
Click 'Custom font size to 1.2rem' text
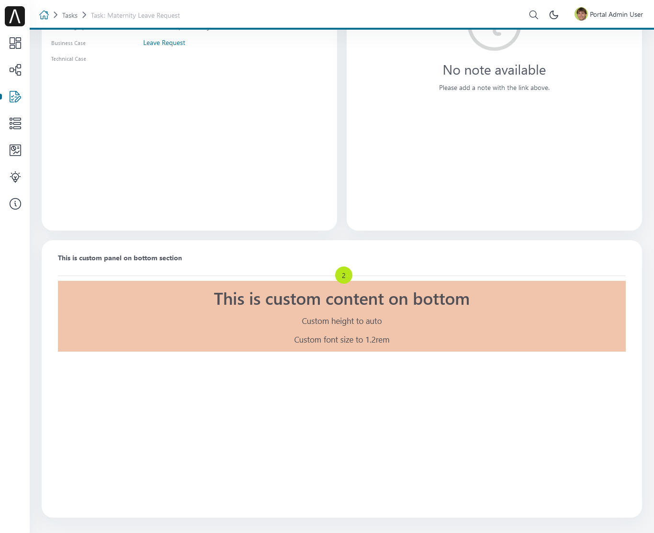pos(342,340)
